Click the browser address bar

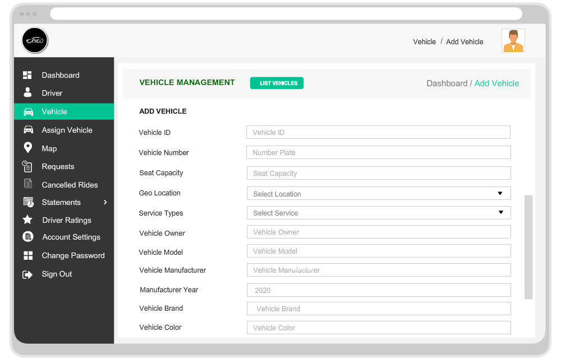pyautogui.click(x=286, y=14)
